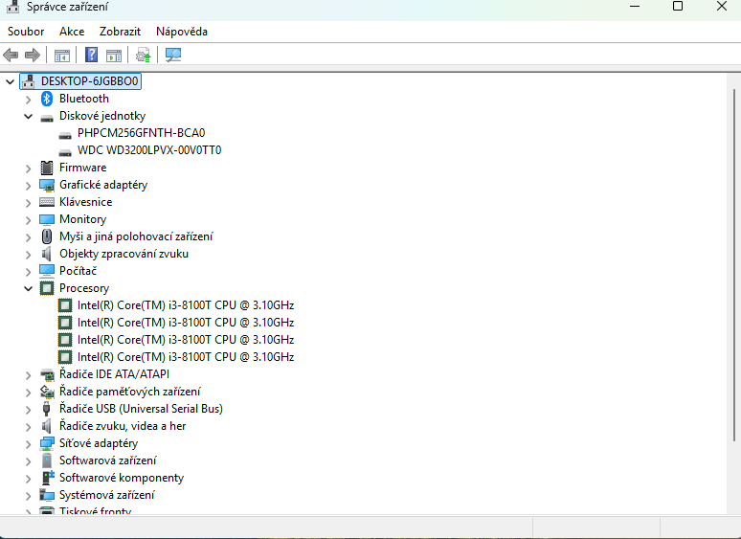Select the Softwarové komponenty label
This screenshot has width=741, height=539.
click(x=122, y=478)
